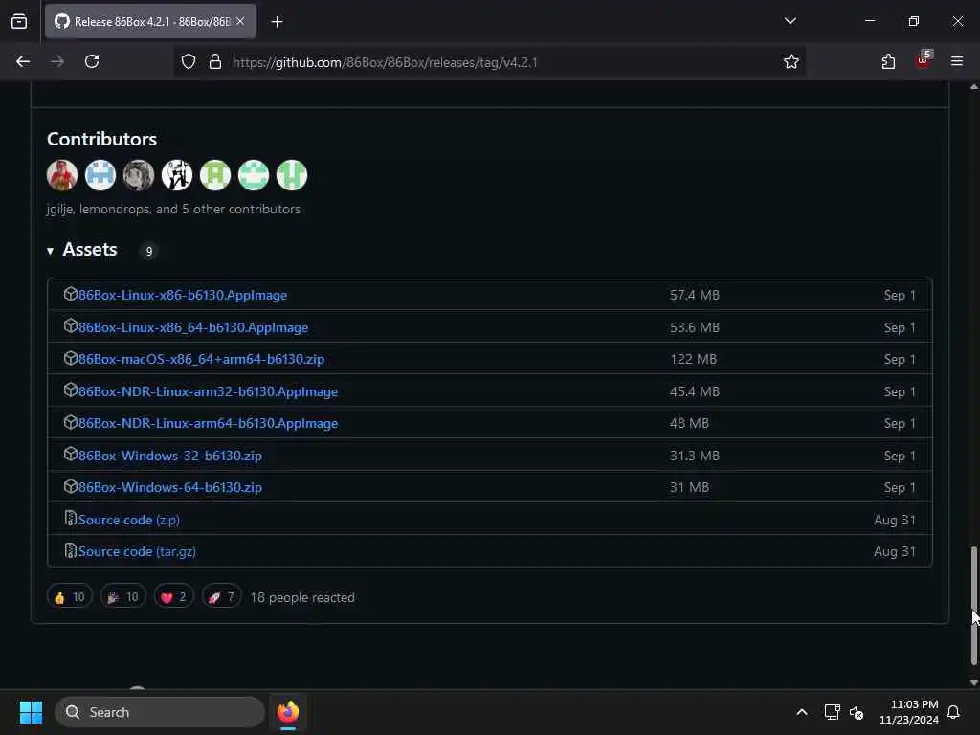Open the Firefox application menu
Viewport: 980px width, 735px height.
tap(957, 61)
